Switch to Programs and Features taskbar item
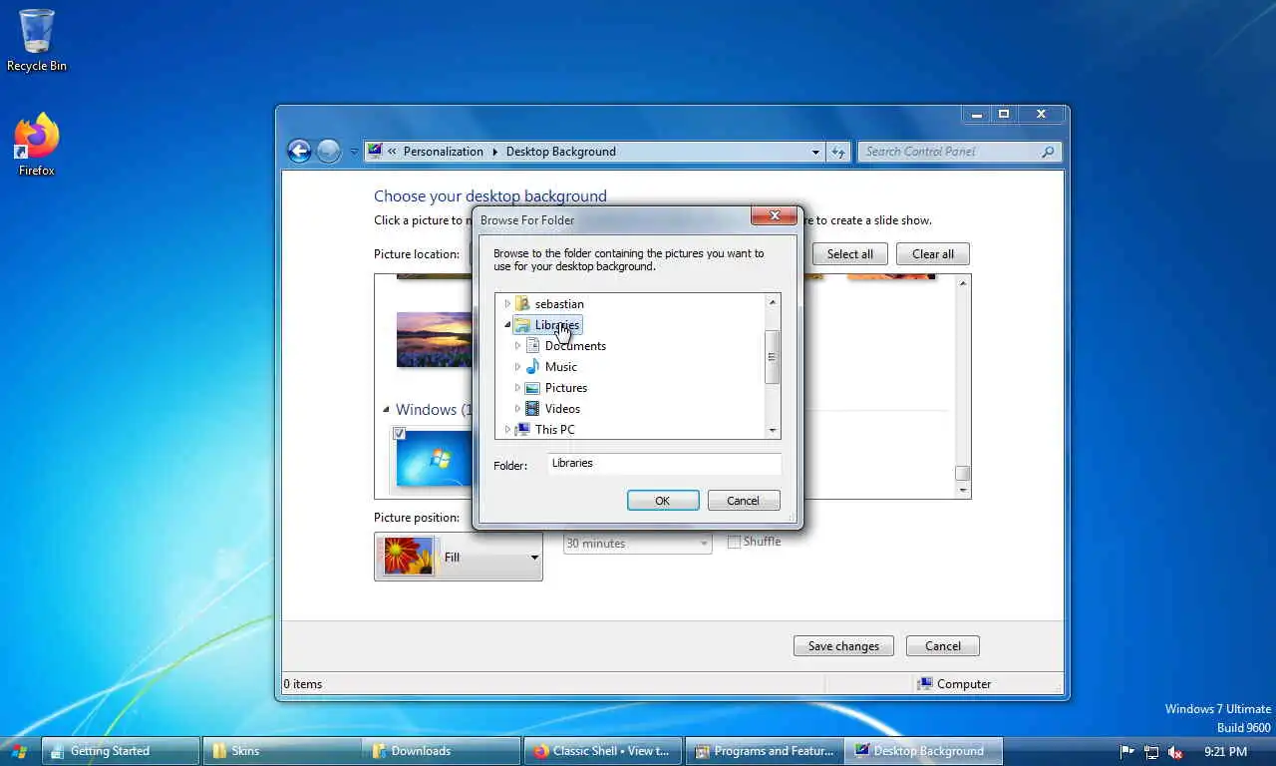 [765, 751]
